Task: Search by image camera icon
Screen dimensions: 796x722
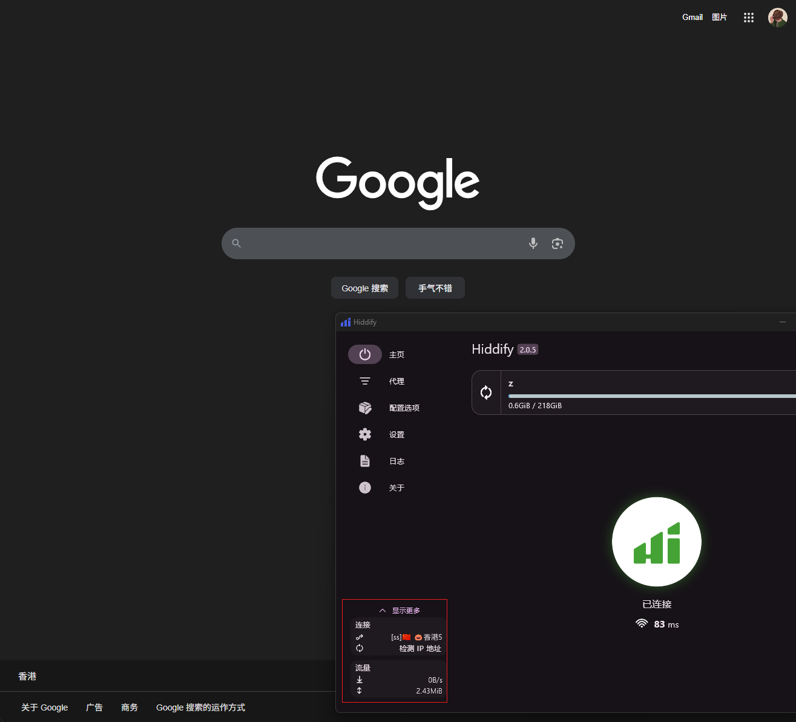Action: tap(558, 243)
